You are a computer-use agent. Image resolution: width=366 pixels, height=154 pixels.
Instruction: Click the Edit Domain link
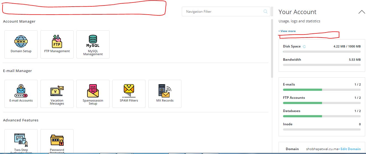tap(350, 149)
